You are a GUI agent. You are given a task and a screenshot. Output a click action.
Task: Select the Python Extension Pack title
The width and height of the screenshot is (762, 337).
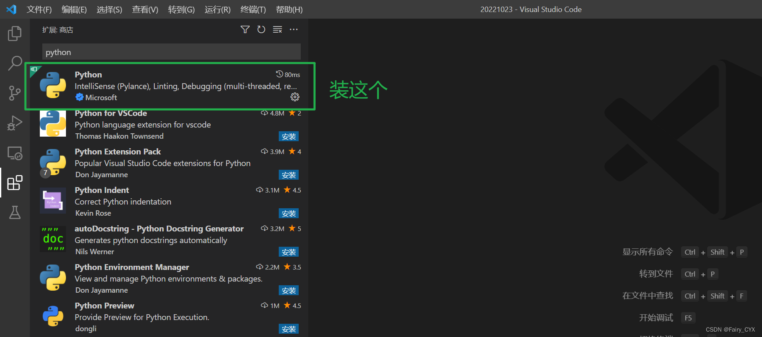tap(118, 152)
